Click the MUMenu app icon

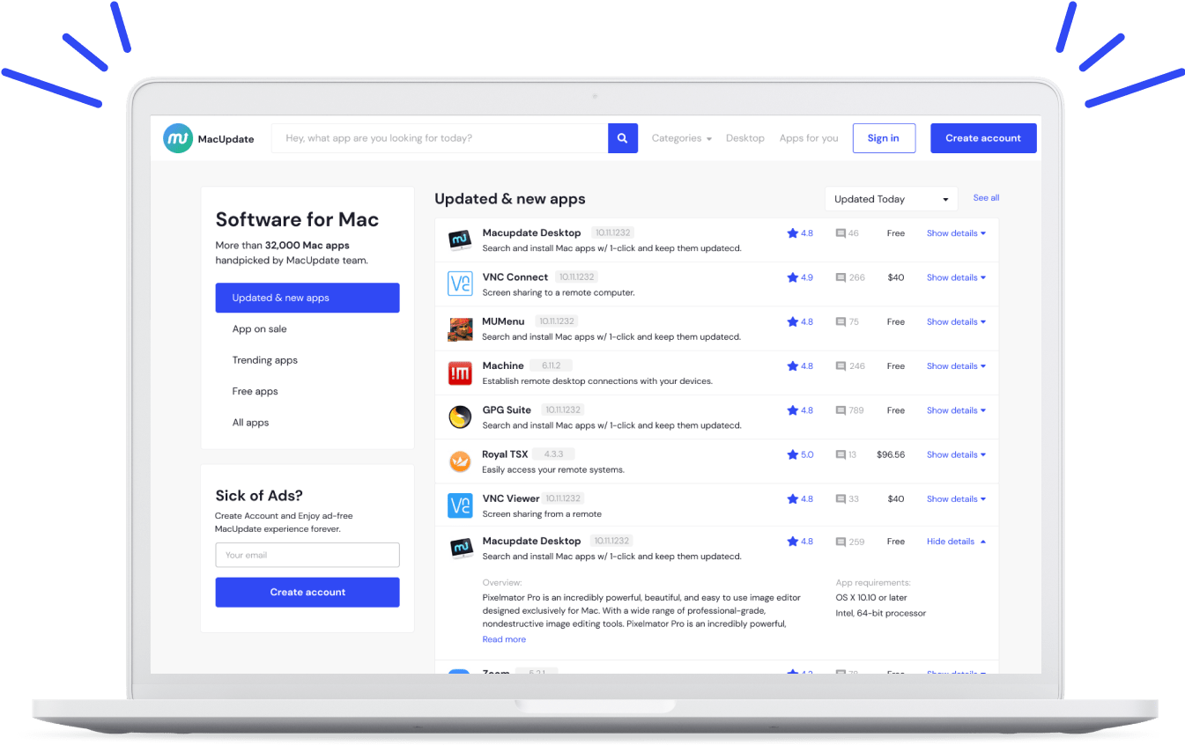460,328
